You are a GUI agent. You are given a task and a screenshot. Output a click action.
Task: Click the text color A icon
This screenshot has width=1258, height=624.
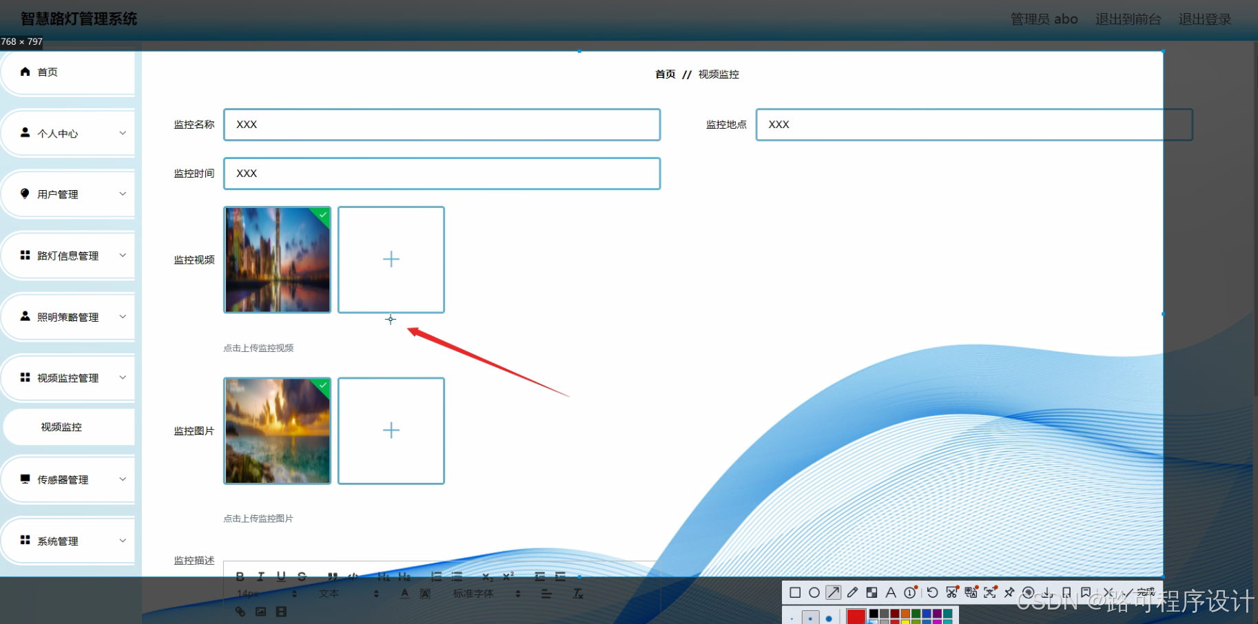point(404,593)
